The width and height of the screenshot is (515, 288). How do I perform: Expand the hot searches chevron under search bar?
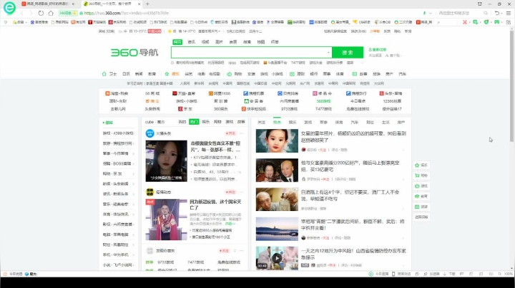362,63
